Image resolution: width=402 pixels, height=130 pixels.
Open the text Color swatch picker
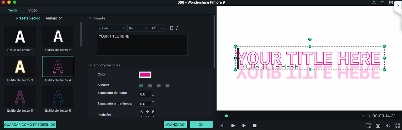click(145, 74)
